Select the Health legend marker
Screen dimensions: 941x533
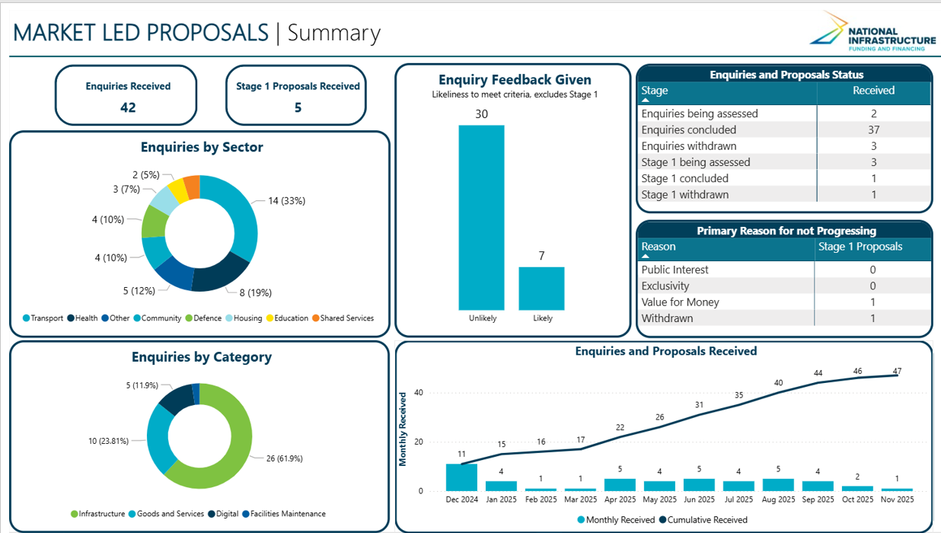(71, 318)
